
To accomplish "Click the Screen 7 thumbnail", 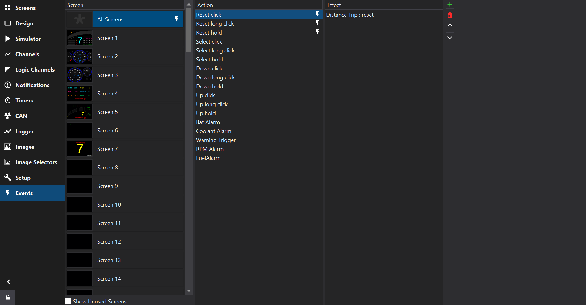I will coord(80,149).
